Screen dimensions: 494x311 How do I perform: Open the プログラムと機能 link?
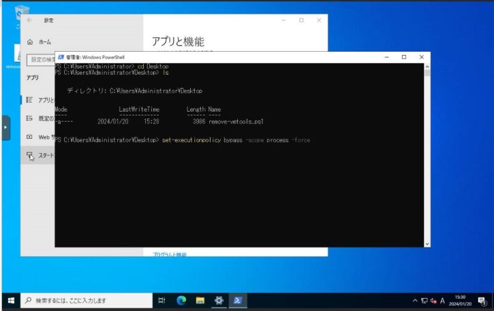click(169, 254)
